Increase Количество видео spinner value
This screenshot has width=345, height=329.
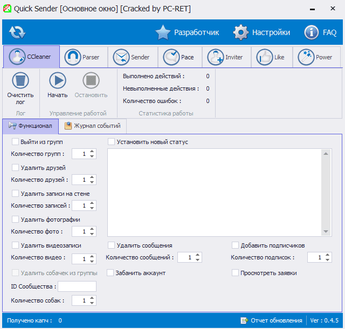click(x=92, y=256)
